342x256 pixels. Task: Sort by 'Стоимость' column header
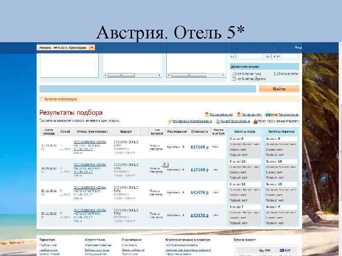click(x=199, y=131)
